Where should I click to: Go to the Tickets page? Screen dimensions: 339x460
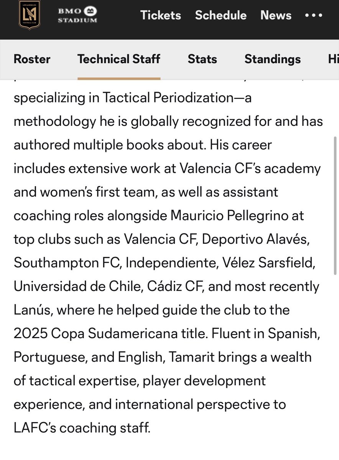[x=161, y=15]
